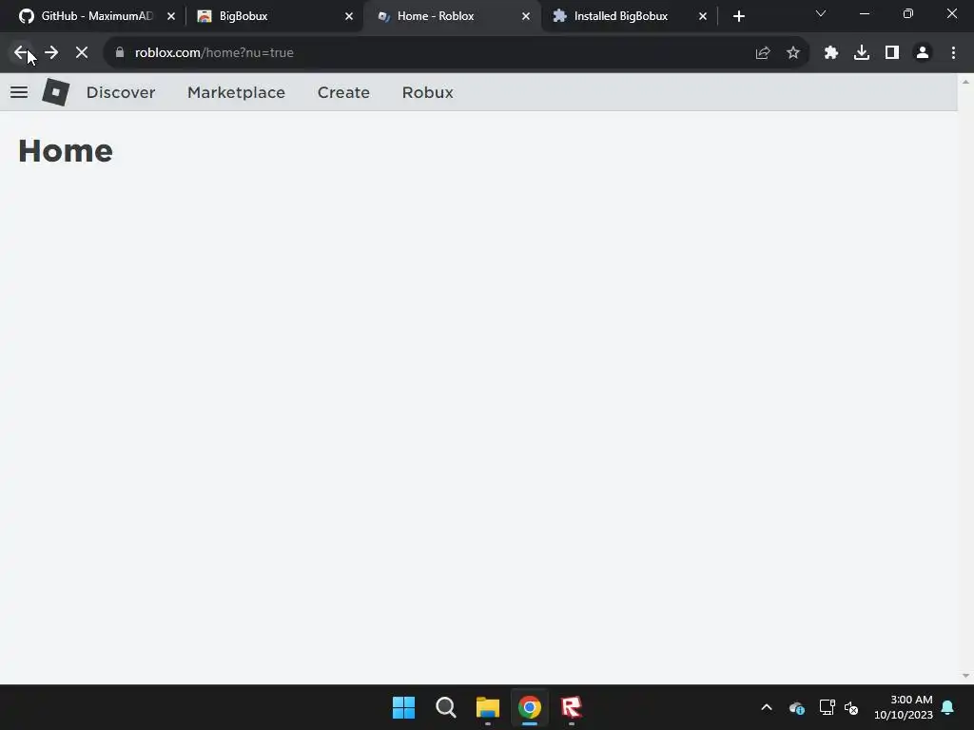Screen dimensions: 974x730
Task: Click the page scrollbar up arrow
Action: tap(965, 82)
